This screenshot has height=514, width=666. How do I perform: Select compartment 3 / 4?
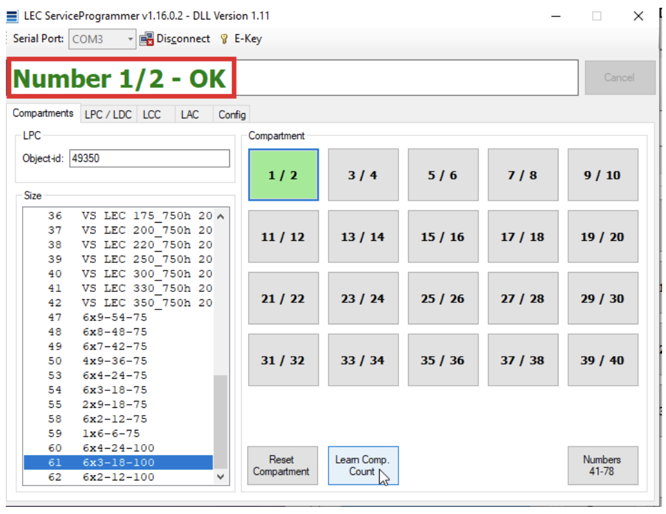pos(363,175)
